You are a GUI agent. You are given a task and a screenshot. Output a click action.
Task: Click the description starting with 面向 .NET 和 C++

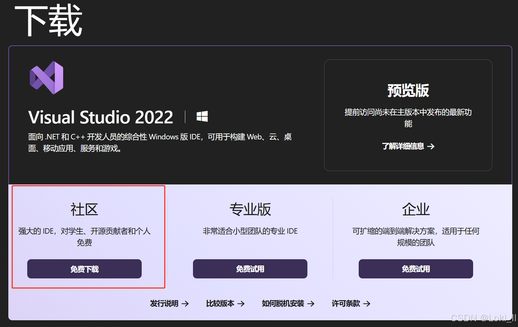pos(160,143)
